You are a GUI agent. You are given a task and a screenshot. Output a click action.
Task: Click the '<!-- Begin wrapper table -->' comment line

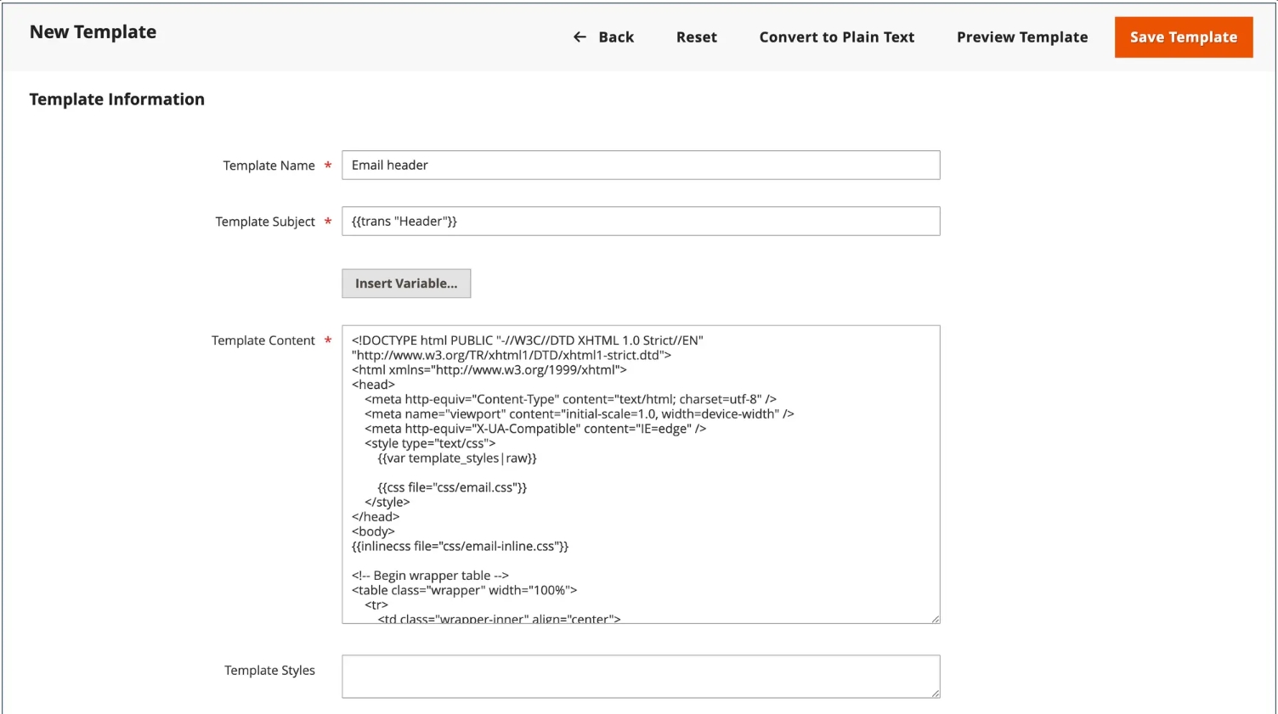[430, 576]
